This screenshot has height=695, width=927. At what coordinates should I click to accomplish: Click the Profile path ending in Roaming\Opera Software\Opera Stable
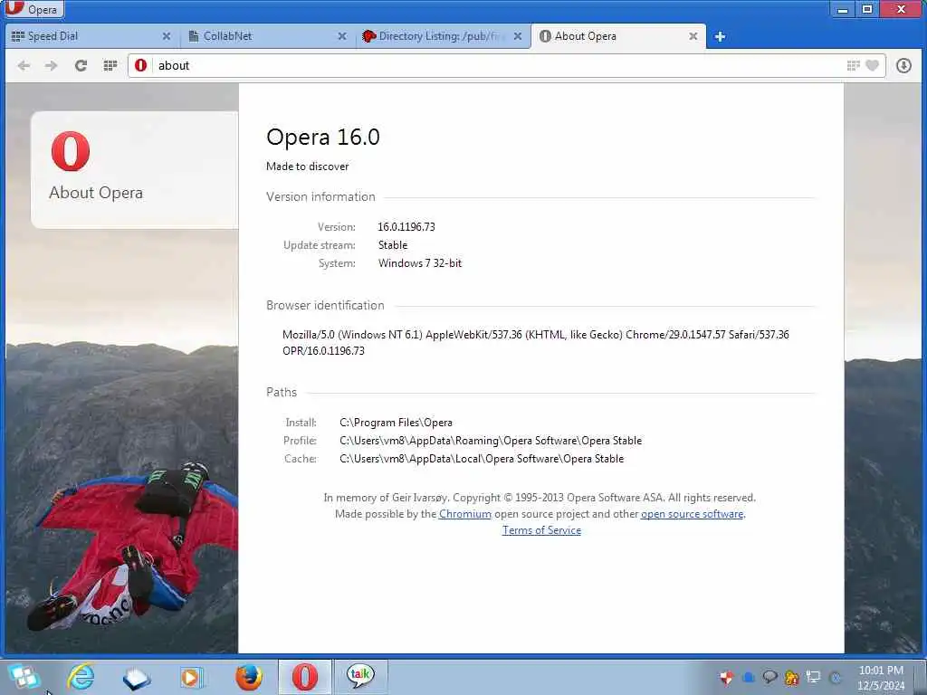coord(491,441)
